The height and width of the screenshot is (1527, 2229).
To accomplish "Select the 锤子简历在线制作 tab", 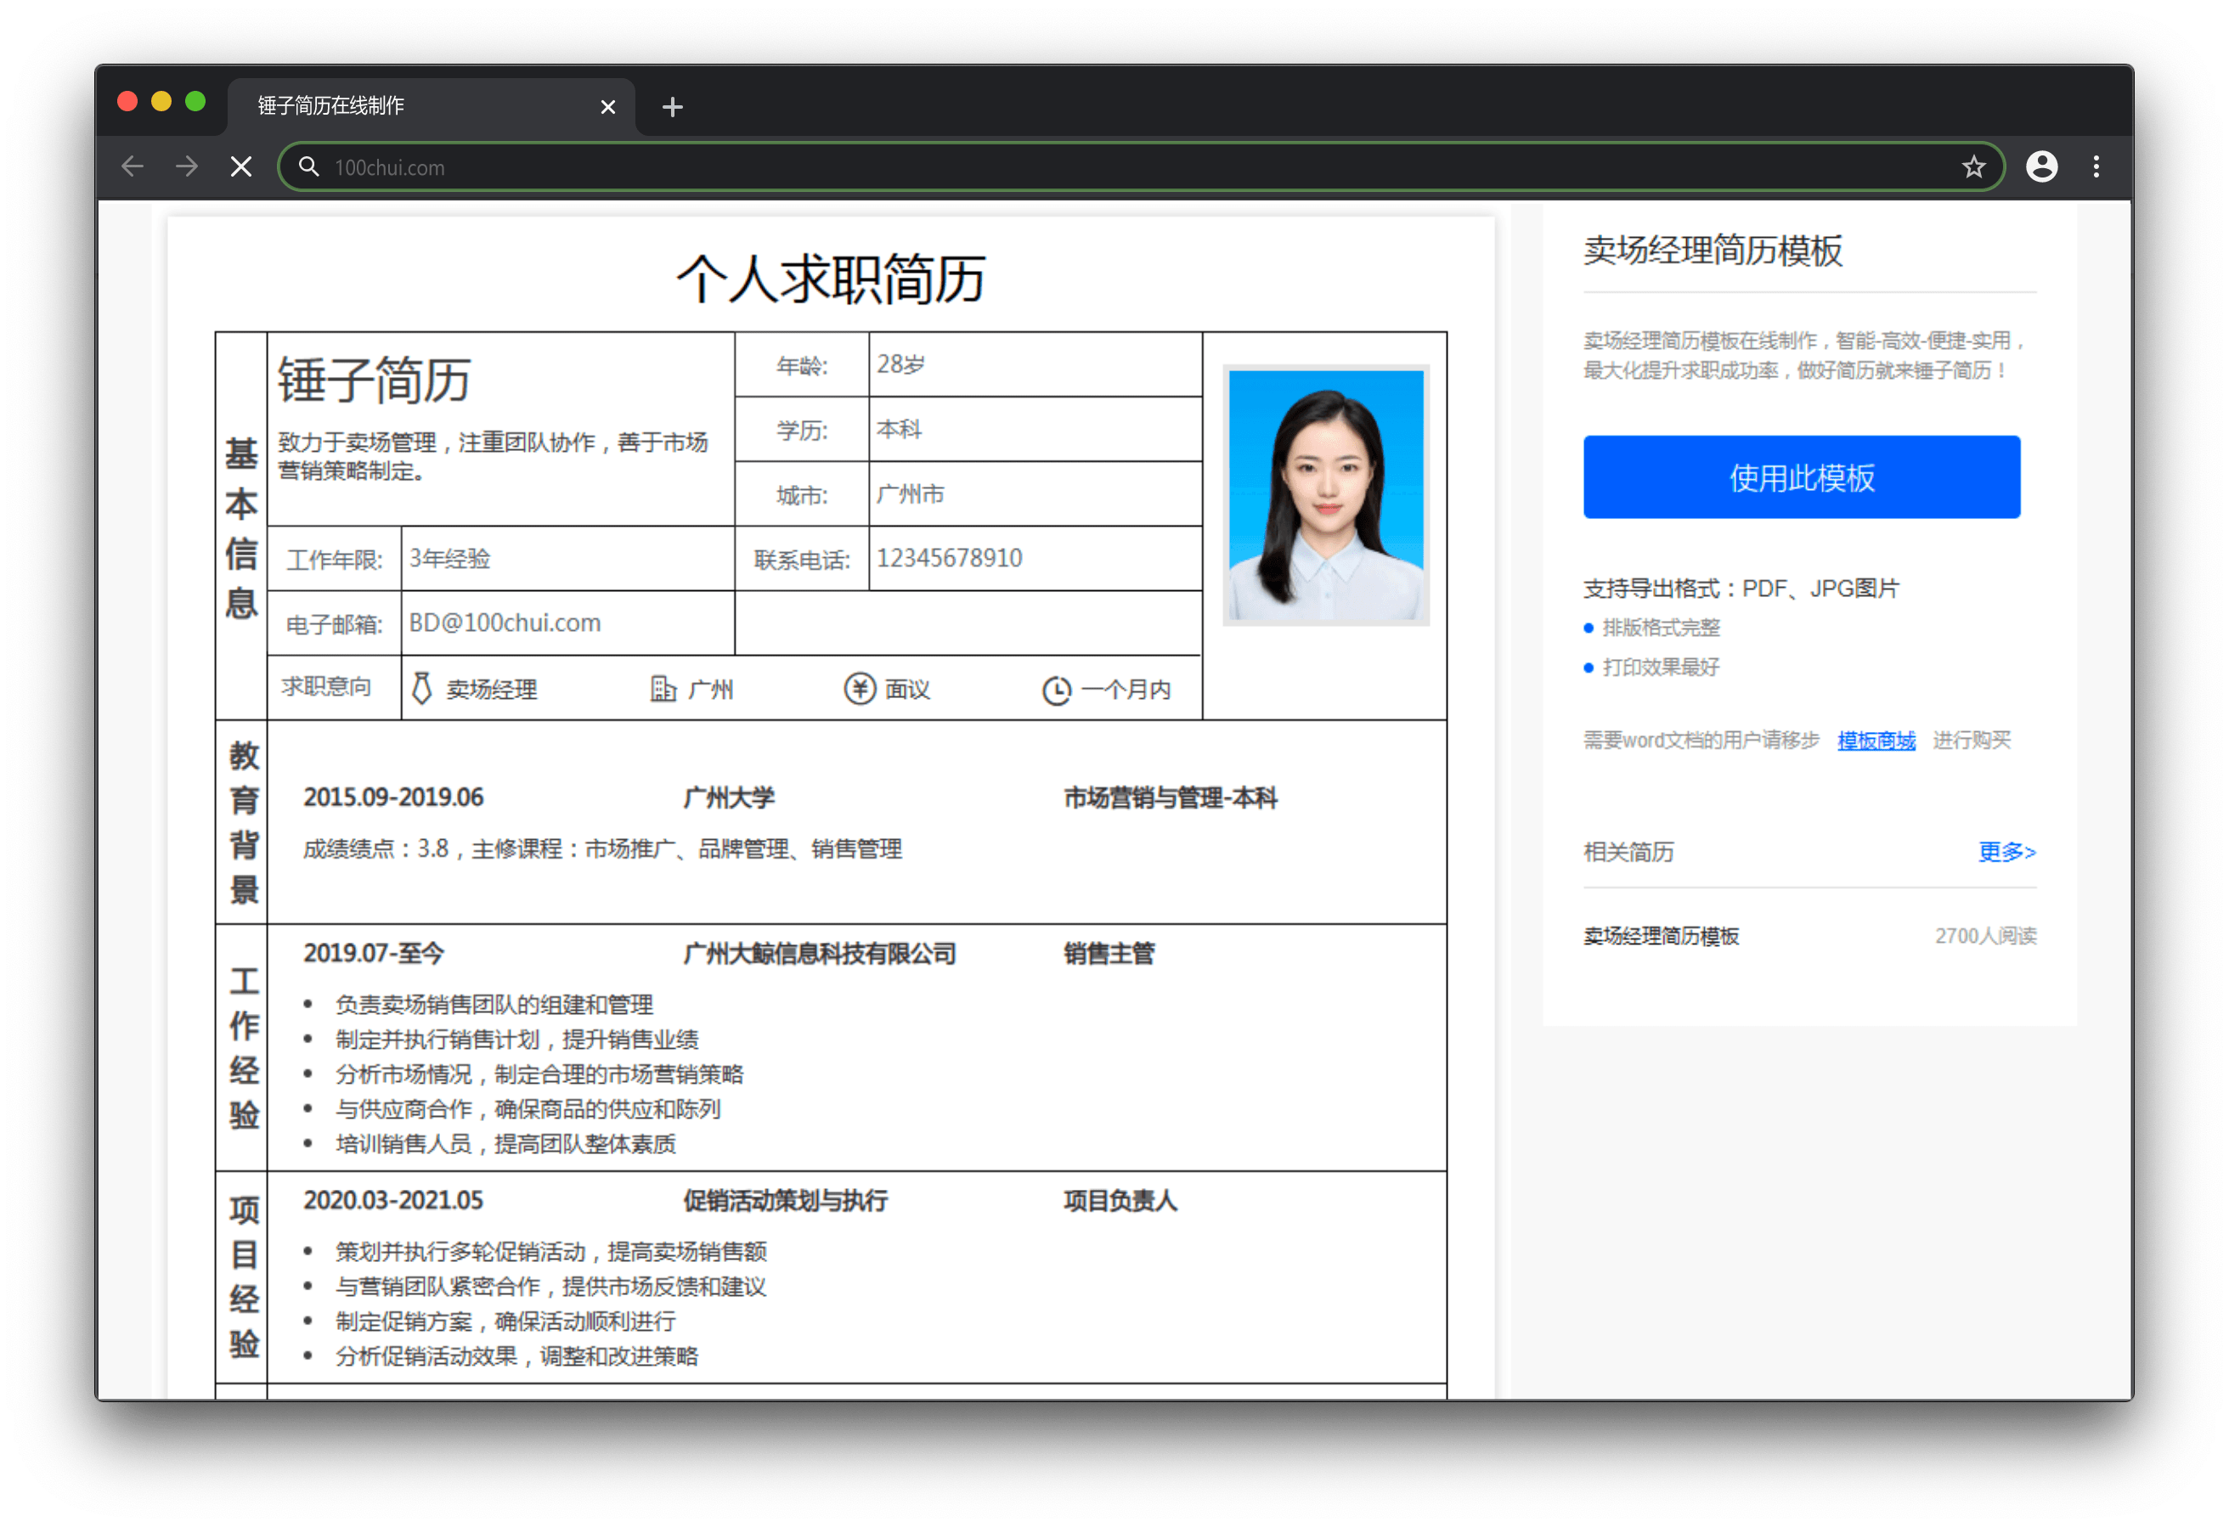I will pos(431,105).
